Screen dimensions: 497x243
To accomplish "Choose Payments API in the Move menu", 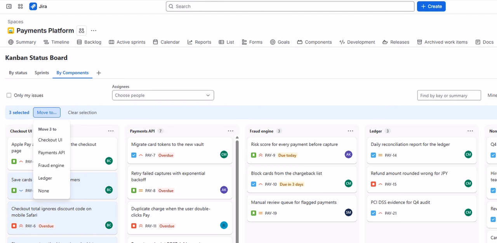I will coord(51,153).
